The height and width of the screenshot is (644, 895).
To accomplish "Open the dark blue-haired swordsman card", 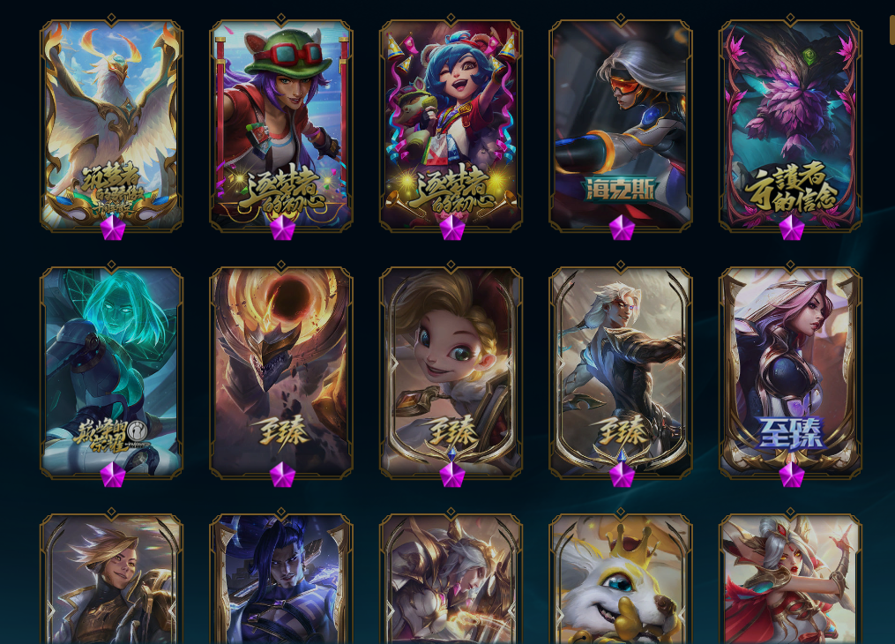I will (x=280, y=579).
